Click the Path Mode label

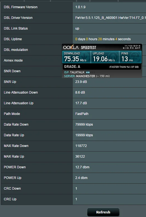[12, 114]
